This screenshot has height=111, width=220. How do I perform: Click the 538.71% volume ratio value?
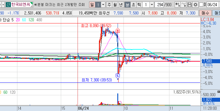coord(52,13)
